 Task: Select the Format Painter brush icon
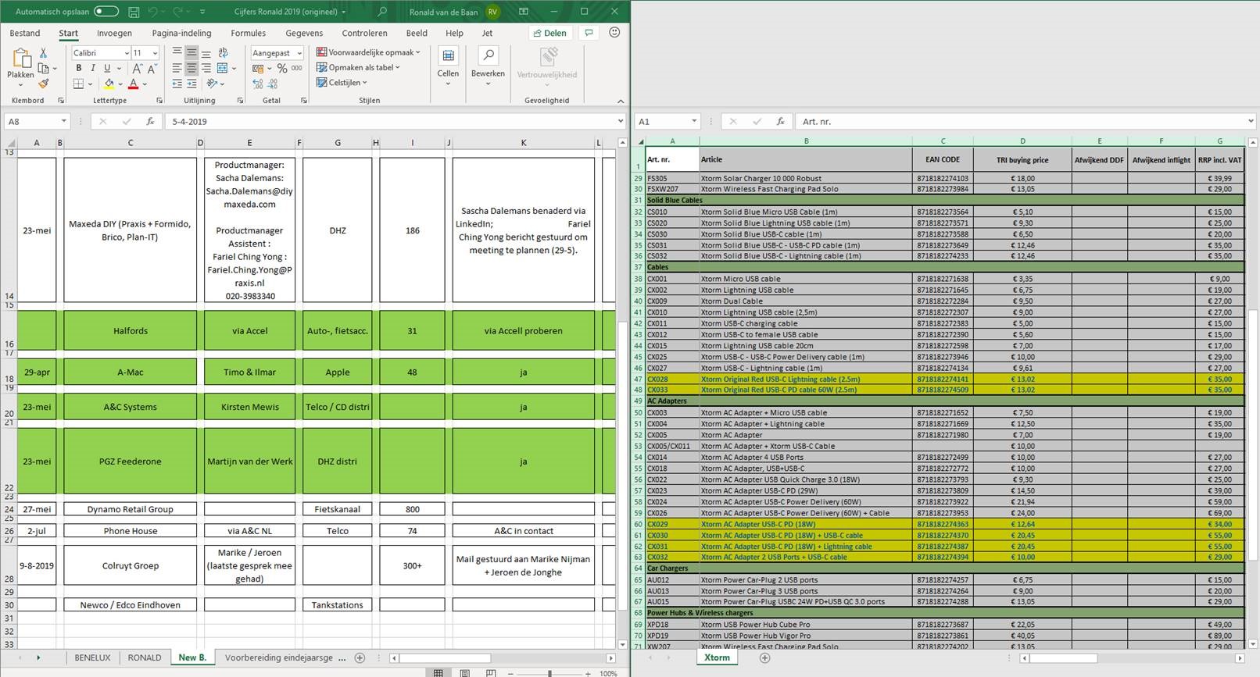(44, 84)
